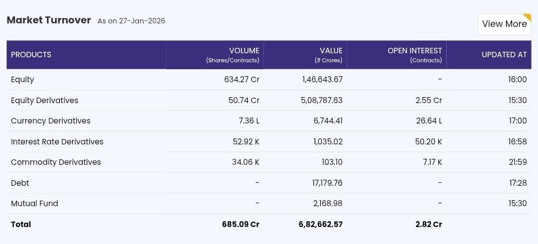Click the Debt product label
This screenshot has height=244, width=538.
coord(20,183)
